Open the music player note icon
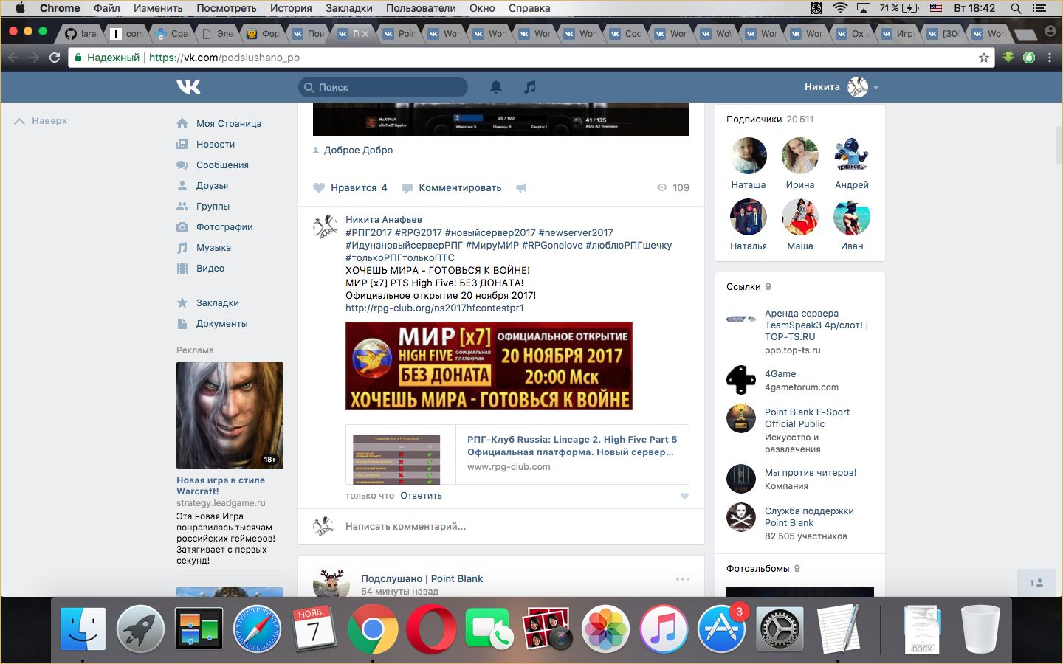Image resolution: width=1063 pixels, height=664 pixels. [x=529, y=87]
